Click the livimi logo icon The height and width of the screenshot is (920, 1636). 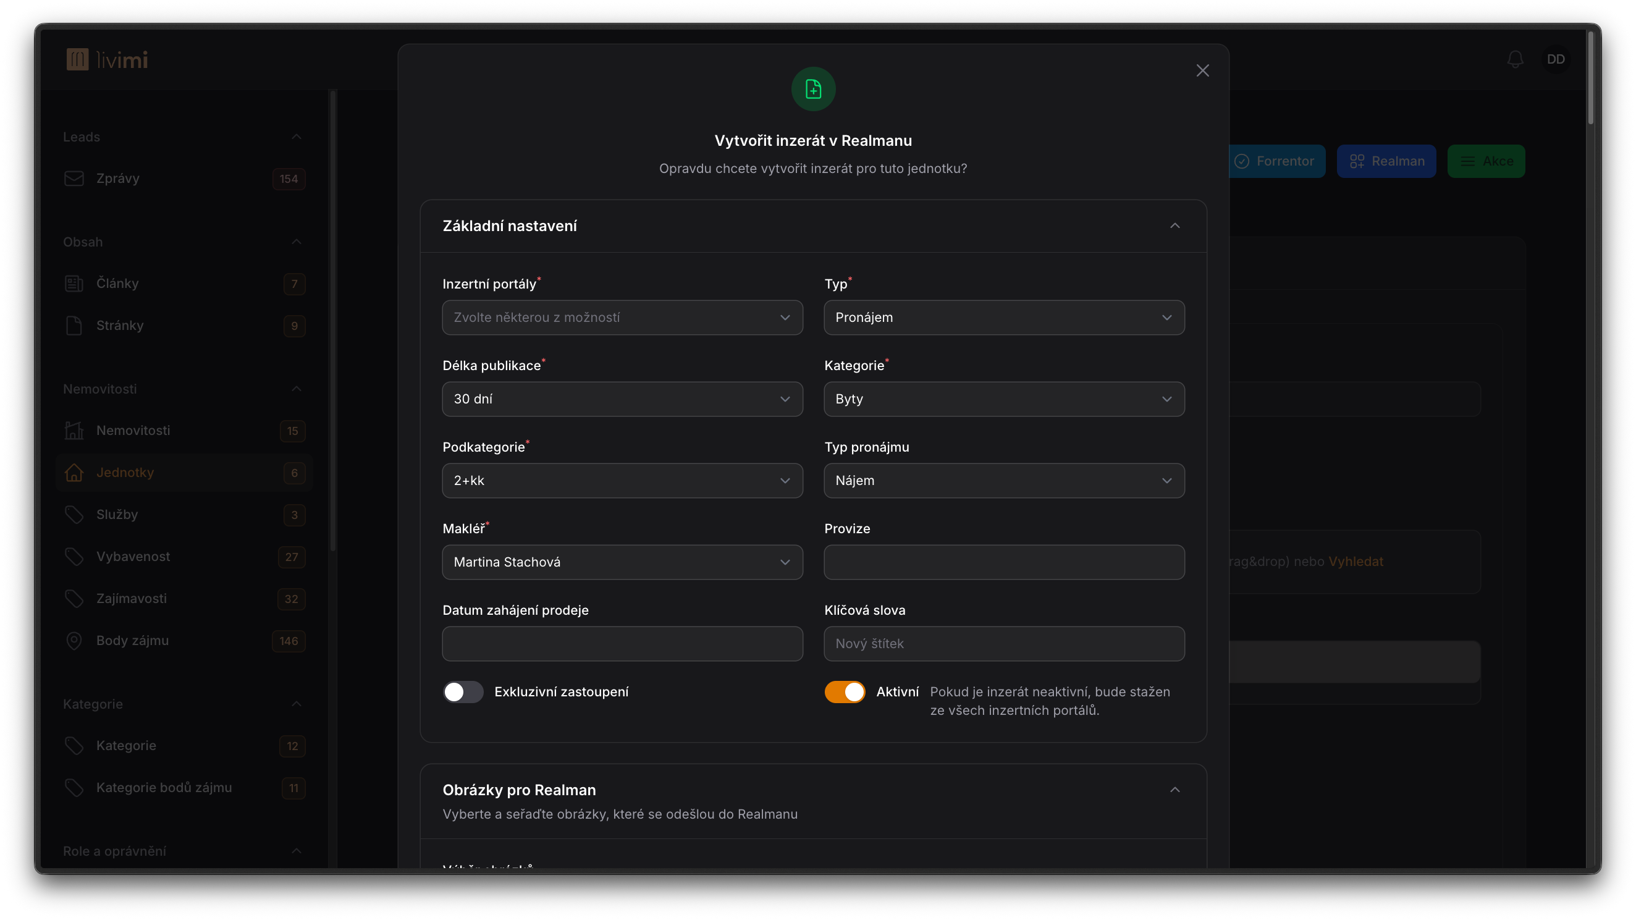point(77,60)
